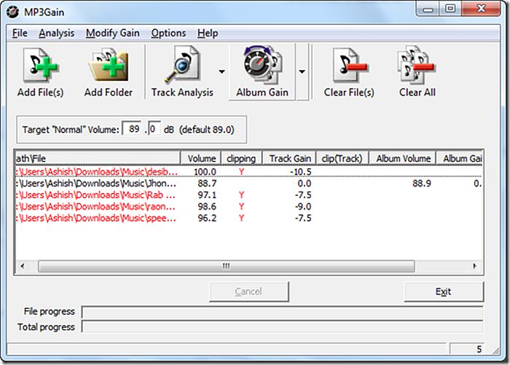
Task: Click the 98.6 volume value
Action: (x=207, y=207)
